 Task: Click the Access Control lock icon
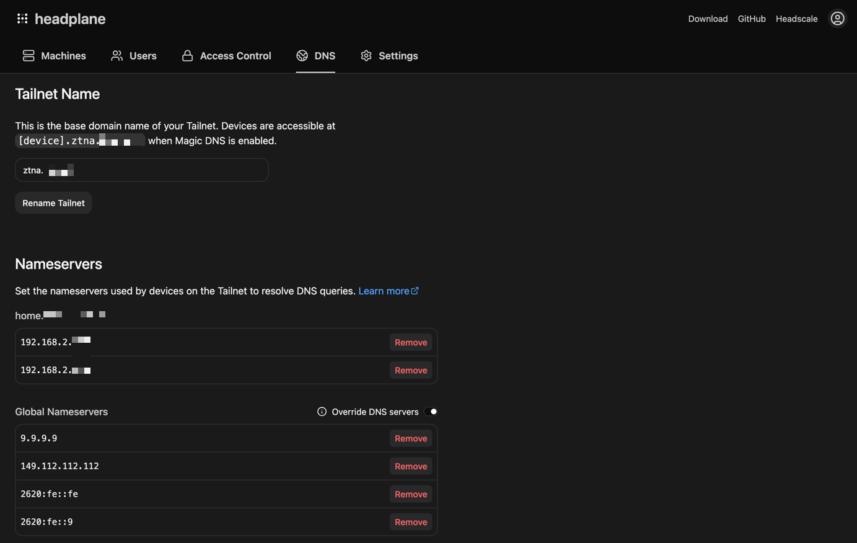187,56
